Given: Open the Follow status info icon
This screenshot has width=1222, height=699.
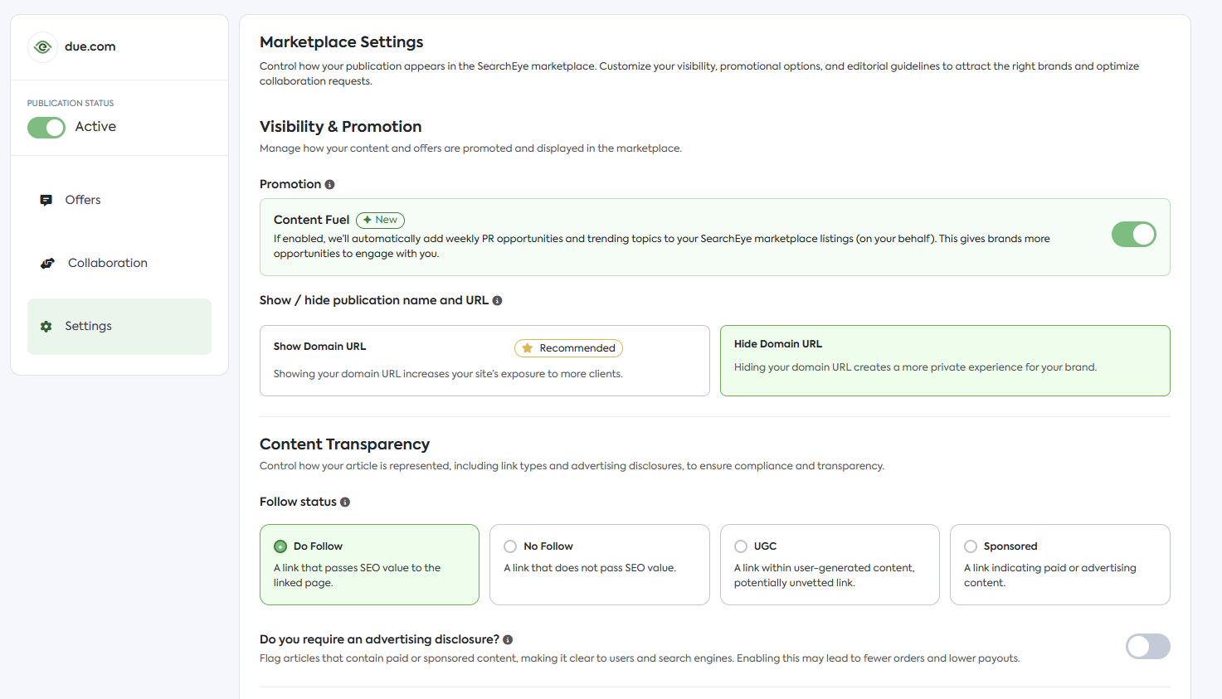Looking at the screenshot, I should [x=345, y=502].
